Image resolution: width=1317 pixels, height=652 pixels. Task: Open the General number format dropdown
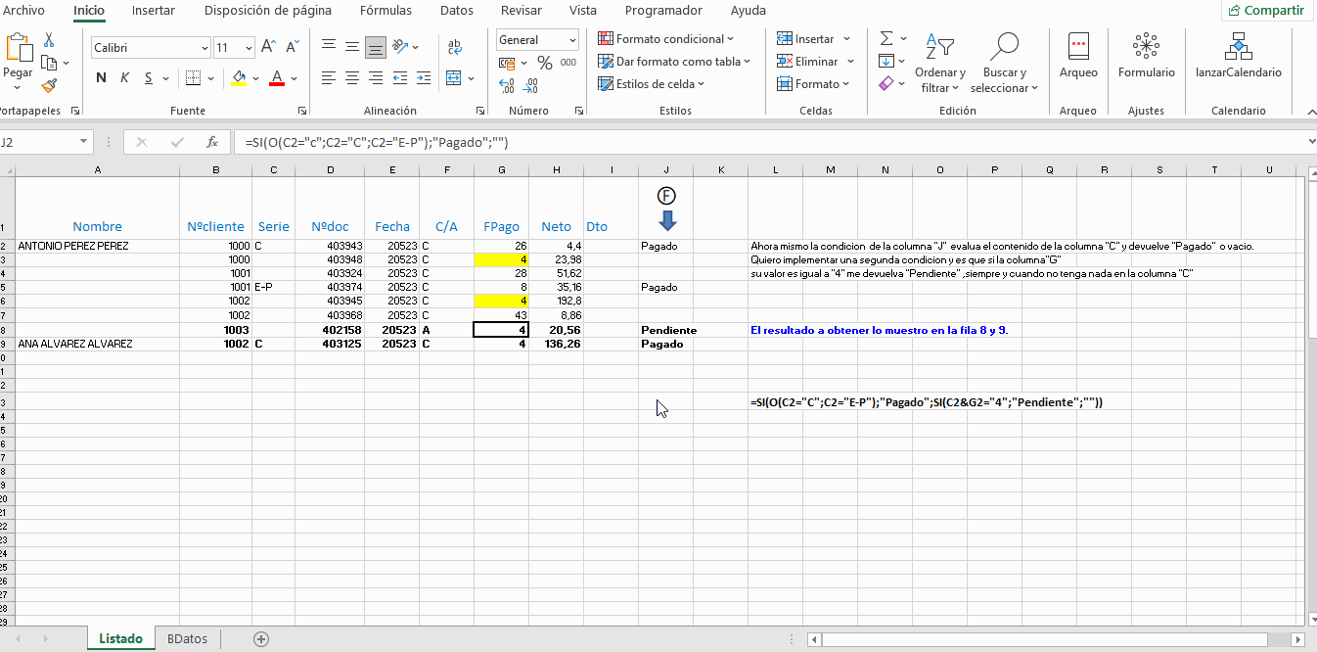(571, 40)
